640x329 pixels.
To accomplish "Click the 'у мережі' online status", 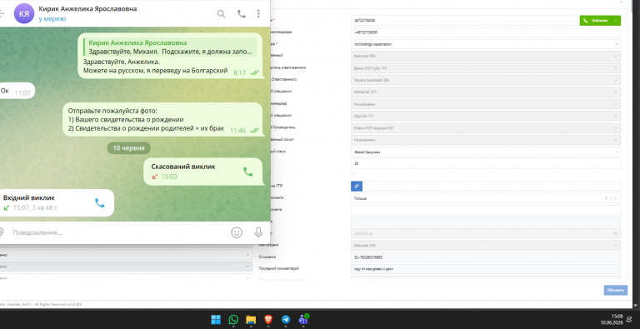I will point(52,19).
